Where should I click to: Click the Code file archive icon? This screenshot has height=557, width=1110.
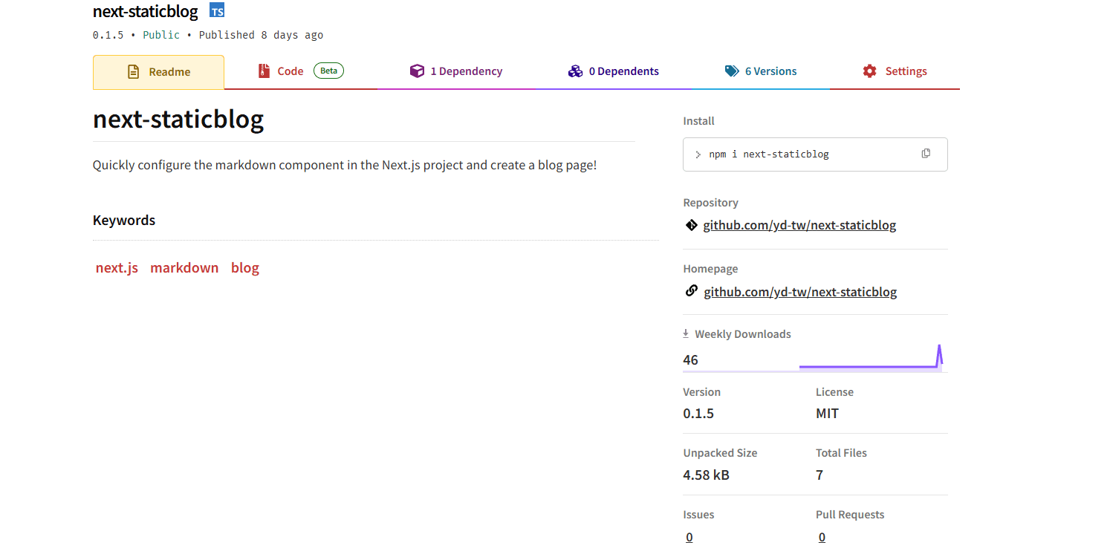[x=264, y=71]
